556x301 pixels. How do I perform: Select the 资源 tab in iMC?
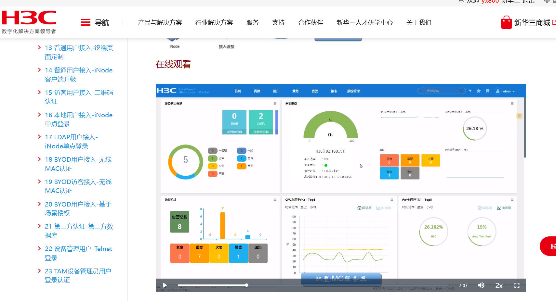click(257, 91)
